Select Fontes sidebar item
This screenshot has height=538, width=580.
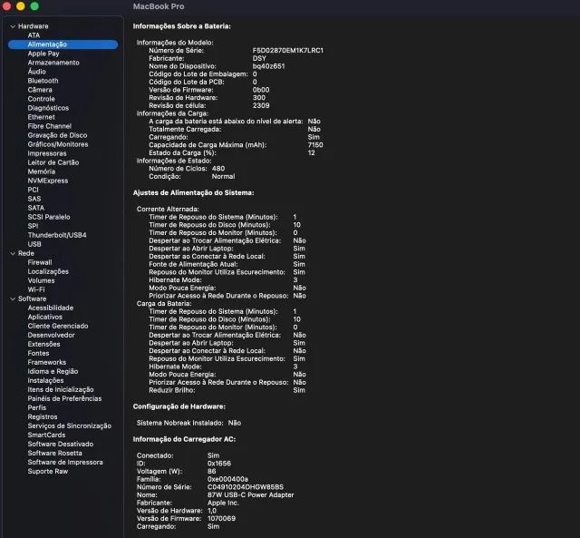click(x=38, y=353)
